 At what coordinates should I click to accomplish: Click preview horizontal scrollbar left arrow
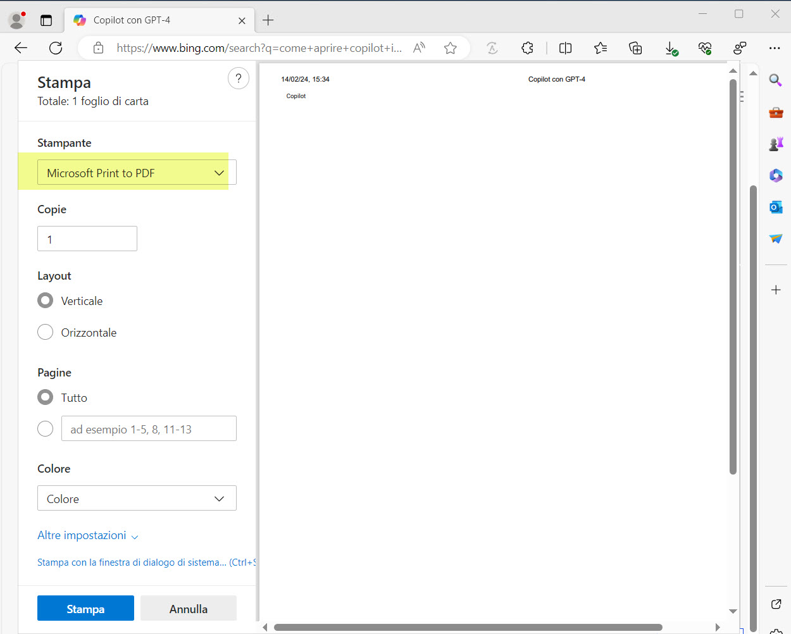pos(265,628)
